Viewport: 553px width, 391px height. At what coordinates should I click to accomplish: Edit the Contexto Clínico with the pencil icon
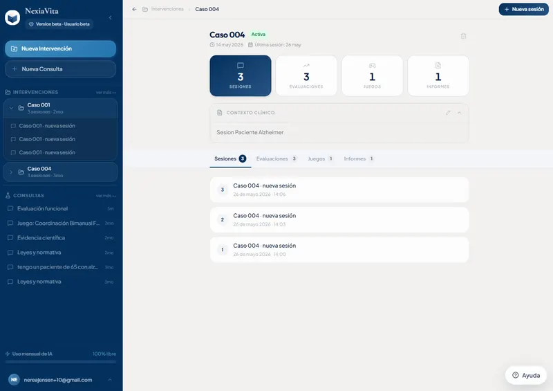[448, 113]
